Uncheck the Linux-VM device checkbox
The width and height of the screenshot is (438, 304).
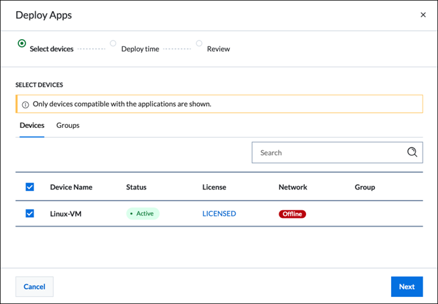[x=29, y=213]
